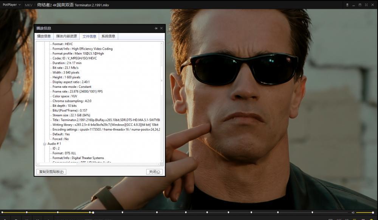Select the 'Frame rate mode : Constant' row
This screenshot has height=220, width=378.
coord(72,87)
